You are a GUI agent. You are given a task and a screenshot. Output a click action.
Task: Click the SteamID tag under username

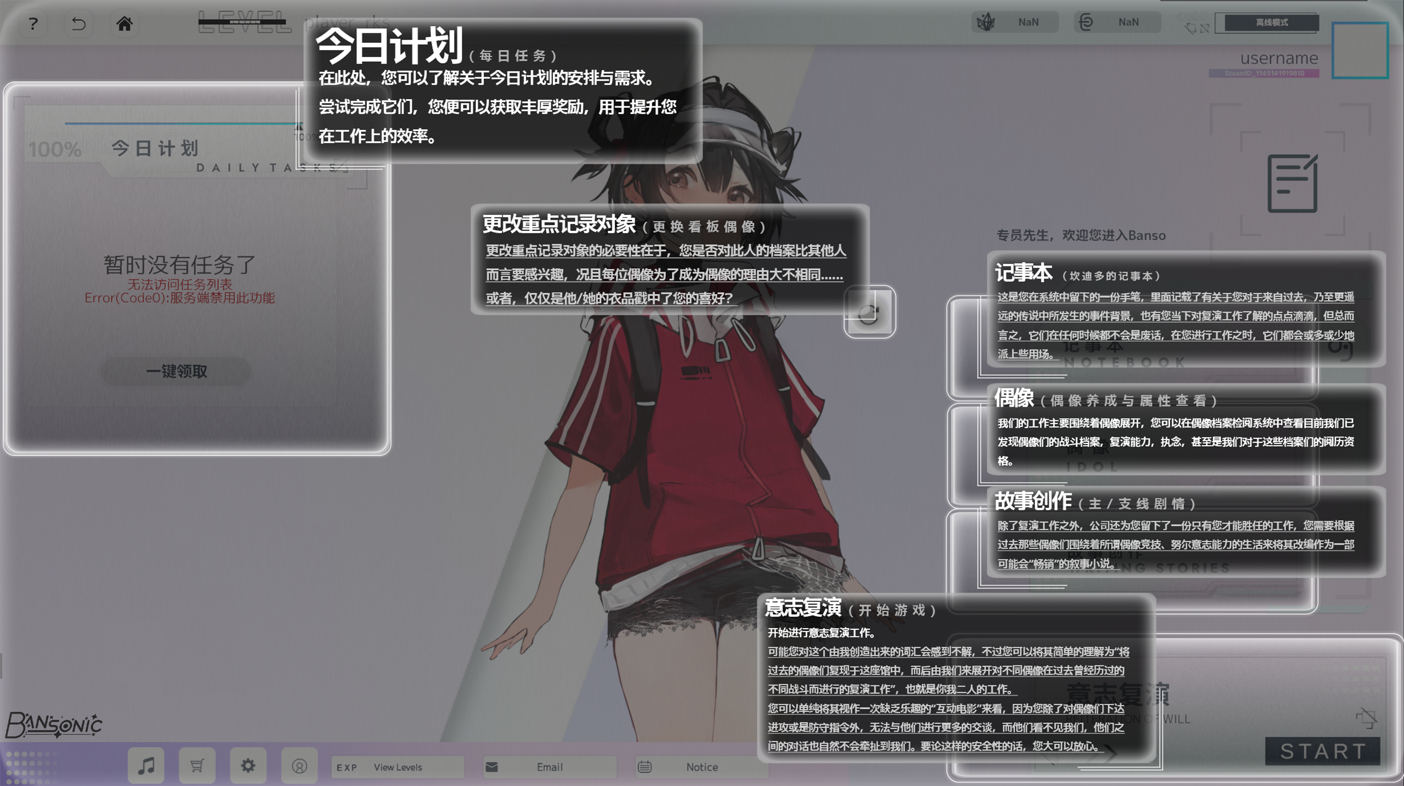(1264, 73)
